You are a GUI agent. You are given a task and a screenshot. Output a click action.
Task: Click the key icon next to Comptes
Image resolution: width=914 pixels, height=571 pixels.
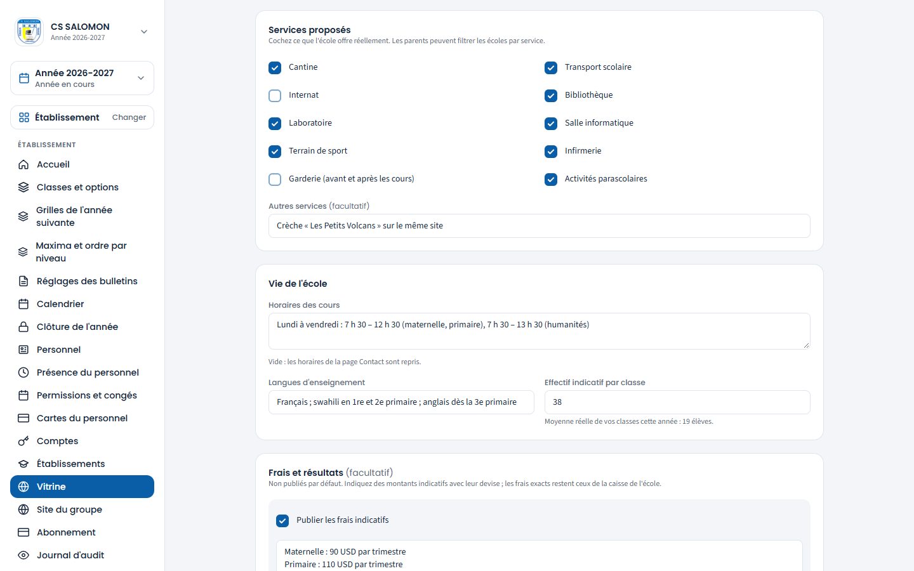(23, 441)
